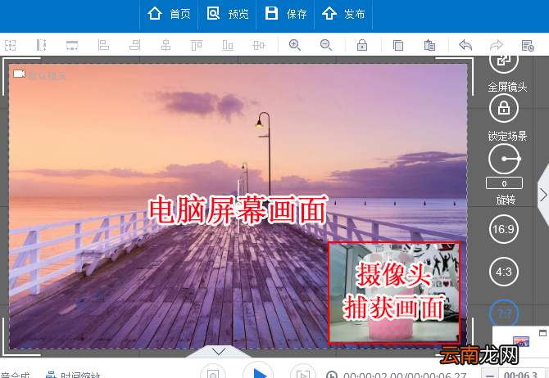549x378 pixels.
Task: Align selected objects to the left
Action: tap(103, 45)
